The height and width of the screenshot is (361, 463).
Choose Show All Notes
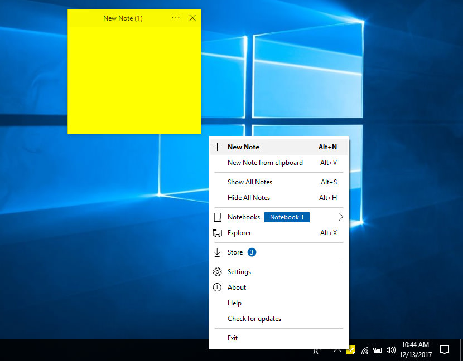[249, 182]
